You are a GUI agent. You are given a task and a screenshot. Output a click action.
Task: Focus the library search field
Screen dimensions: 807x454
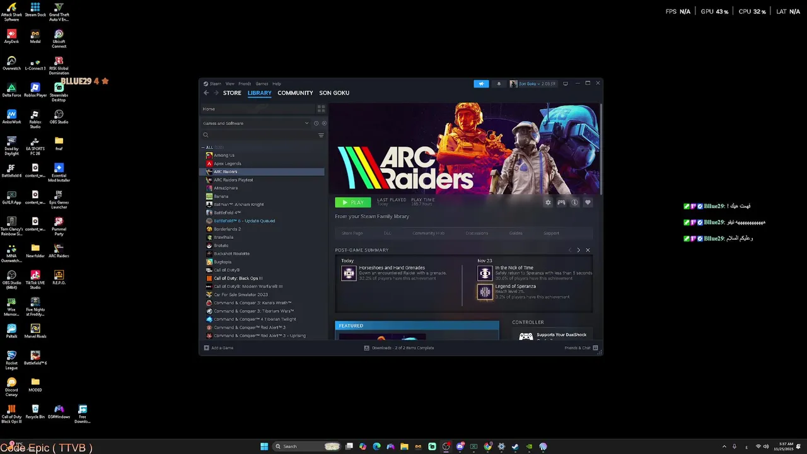click(x=258, y=135)
